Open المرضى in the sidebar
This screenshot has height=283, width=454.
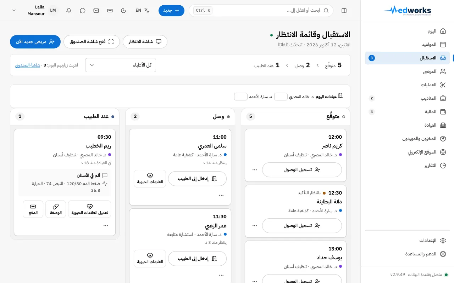click(407, 71)
